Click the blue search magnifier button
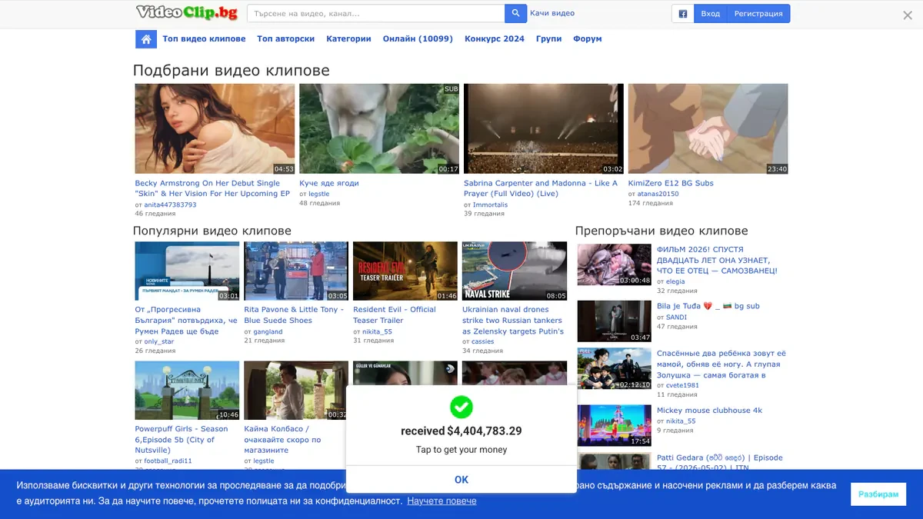 515,13
